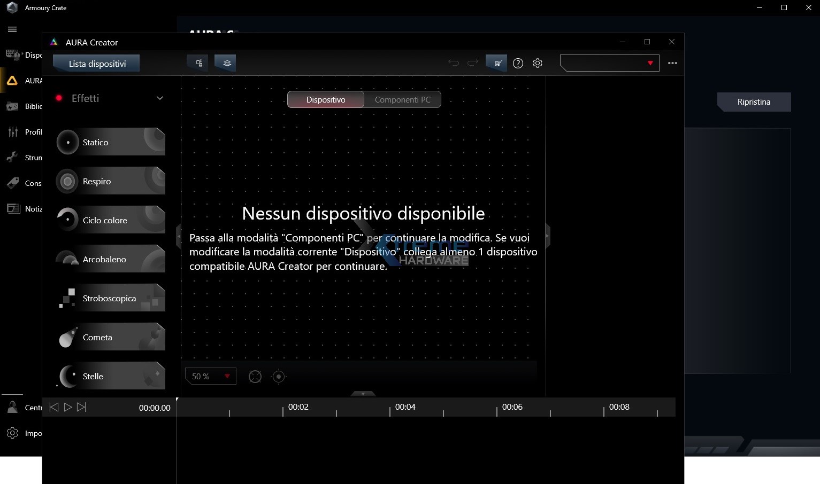The height and width of the screenshot is (484, 820).
Task: Open help via the question mark icon
Action: pyautogui.click(x=518, y=63)
